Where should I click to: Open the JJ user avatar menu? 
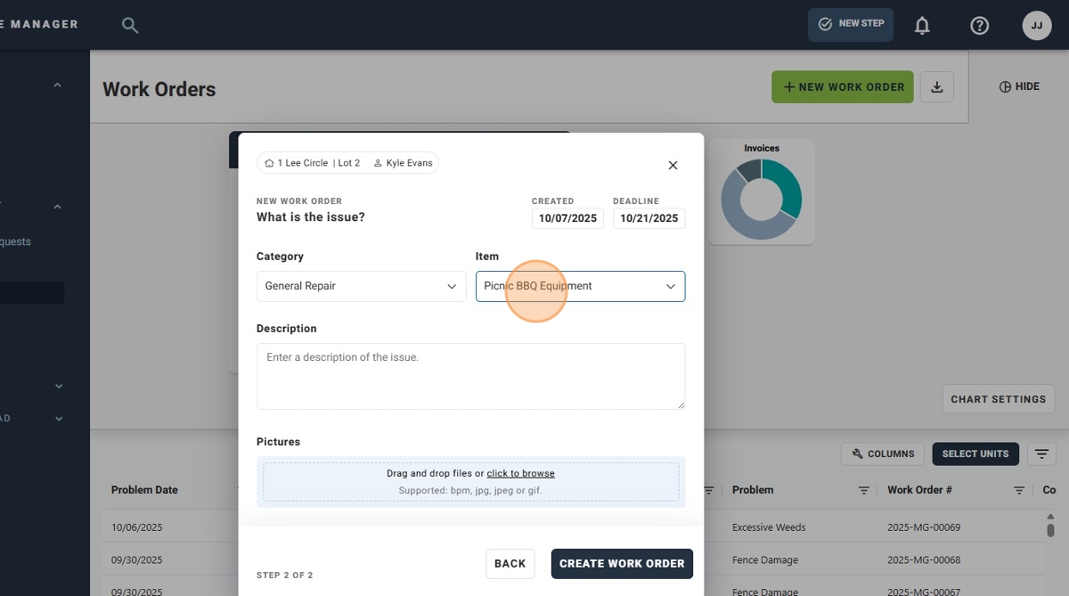click(1037, 26)
